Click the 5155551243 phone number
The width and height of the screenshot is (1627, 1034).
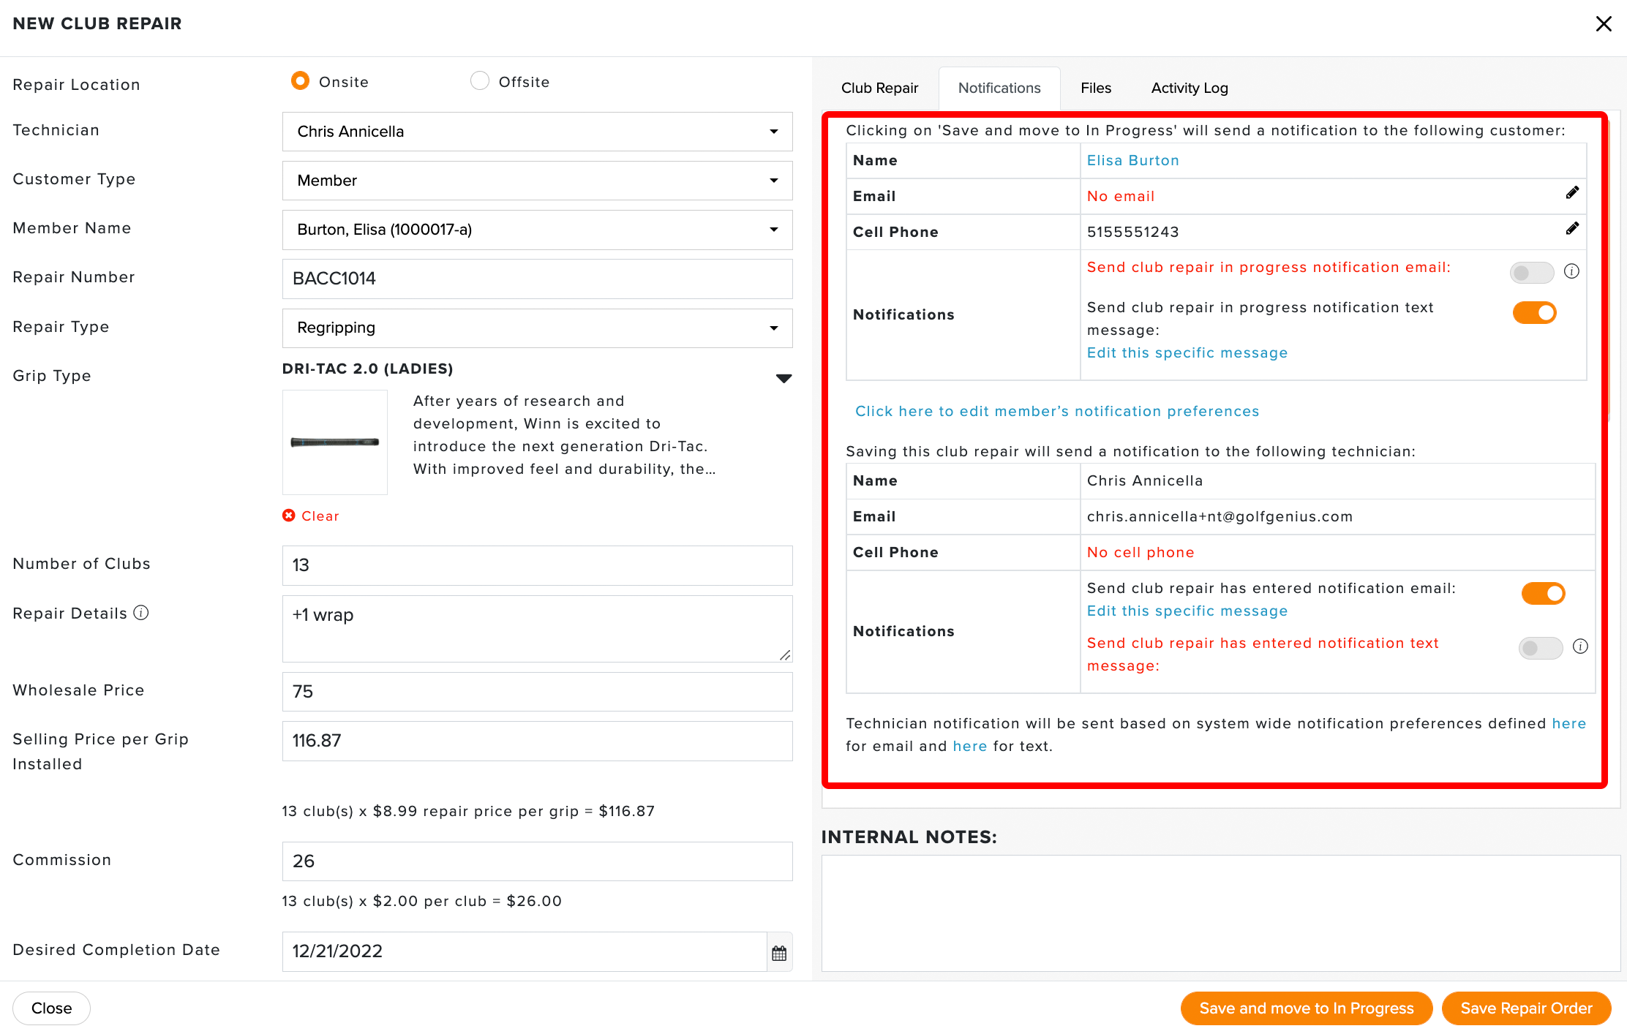1132,232
